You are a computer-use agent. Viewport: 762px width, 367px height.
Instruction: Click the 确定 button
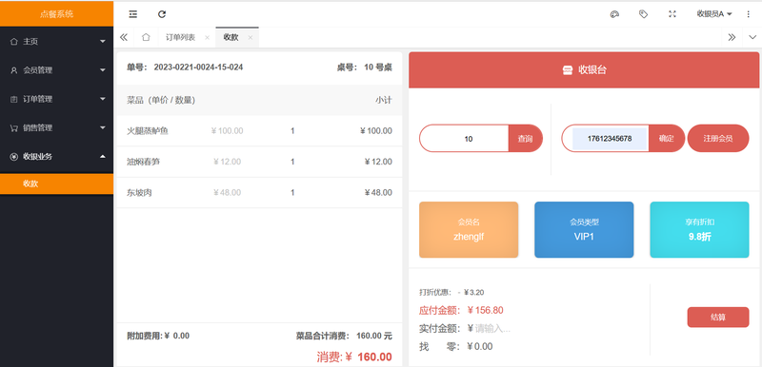coord(667,139)
